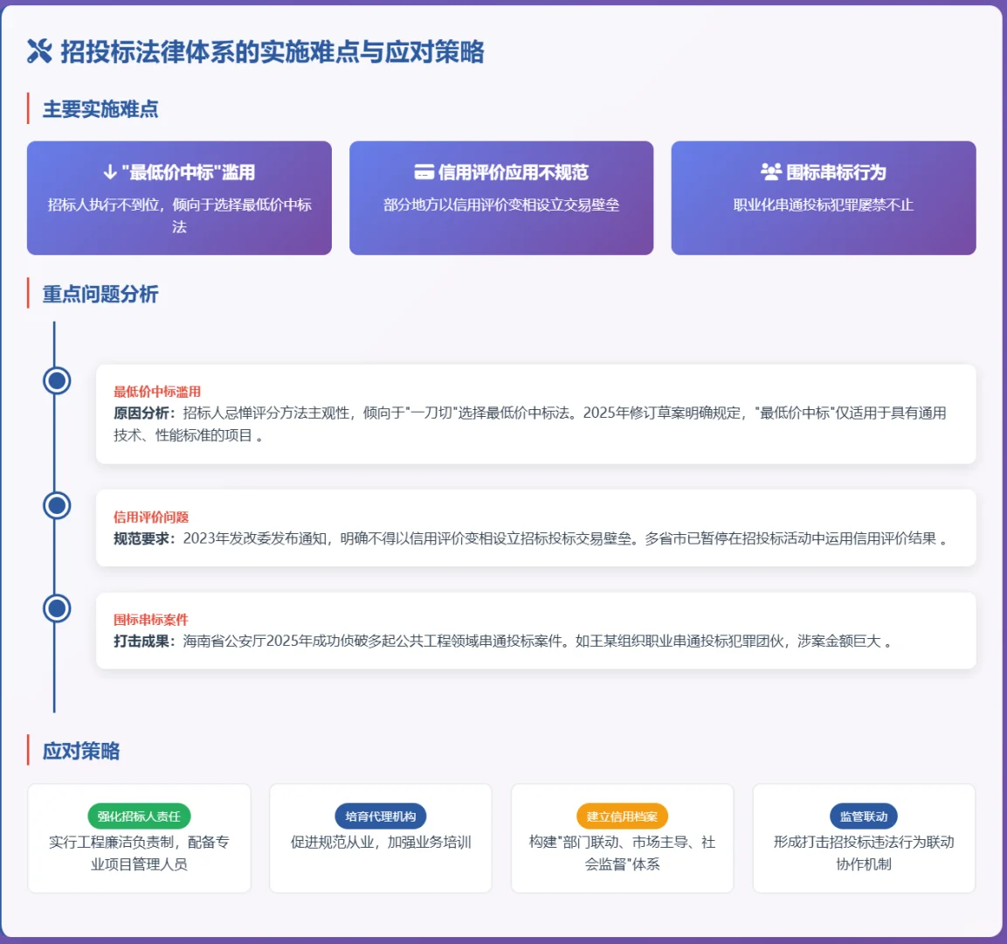This screenshot has height=944, width=1007.
Task: Click the green 强化招标人责任 swatch
Action: tap(139, 816)
